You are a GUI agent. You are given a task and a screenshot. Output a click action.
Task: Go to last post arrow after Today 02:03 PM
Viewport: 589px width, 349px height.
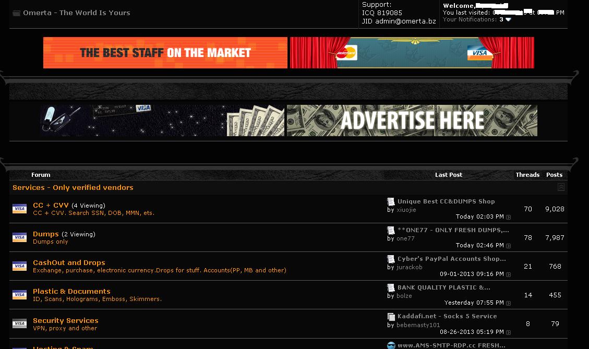[x=508, y=217]
